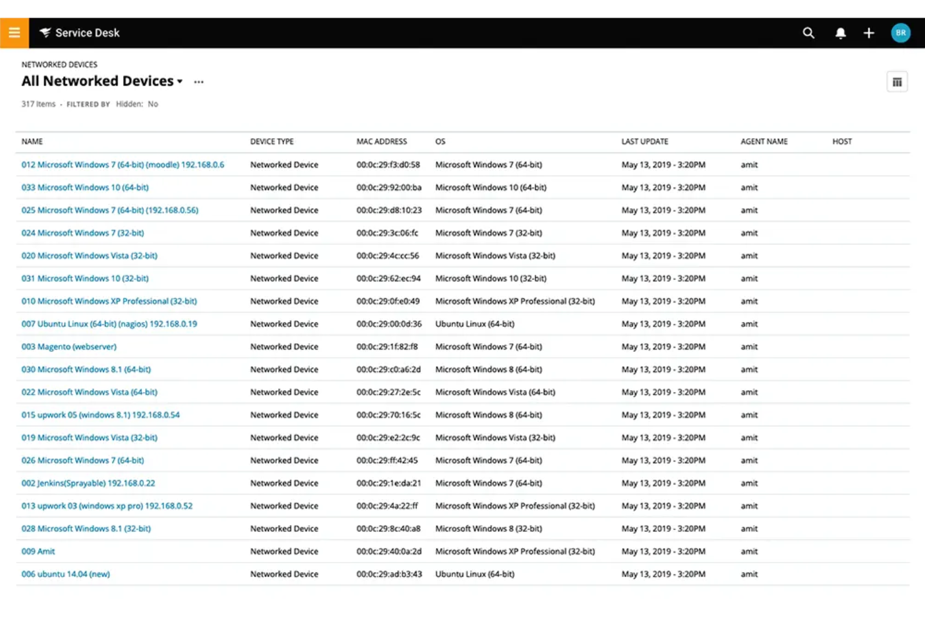Image resolution: width=925 pixels, height=617 pixels.
Task: Click the Service Desk title in top bar
Action: click(x=87, y=33)
